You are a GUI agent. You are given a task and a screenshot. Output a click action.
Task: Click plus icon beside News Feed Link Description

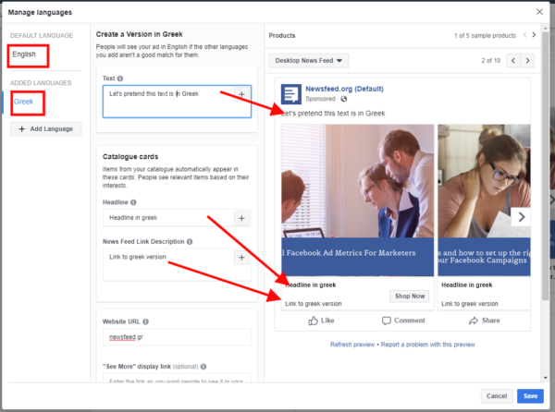241,258
